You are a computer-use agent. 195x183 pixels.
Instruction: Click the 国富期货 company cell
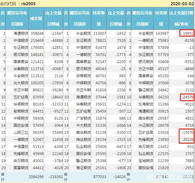point(21,168)
